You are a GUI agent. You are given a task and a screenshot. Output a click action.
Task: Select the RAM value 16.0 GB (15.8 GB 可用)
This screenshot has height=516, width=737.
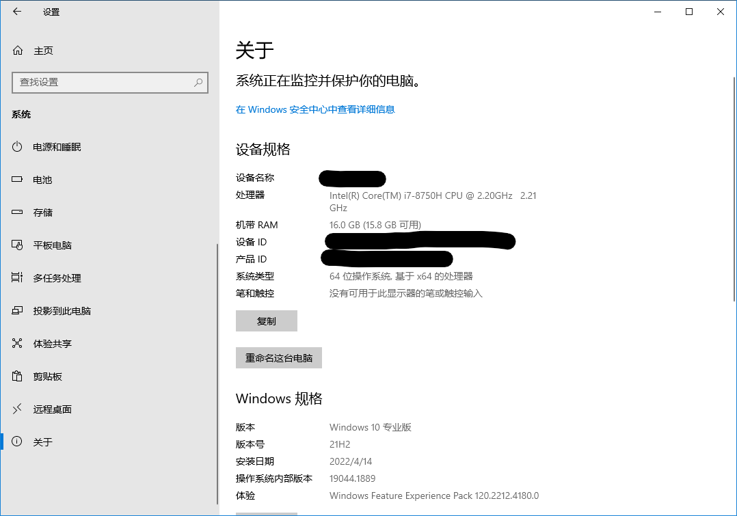tap(375, 225)
